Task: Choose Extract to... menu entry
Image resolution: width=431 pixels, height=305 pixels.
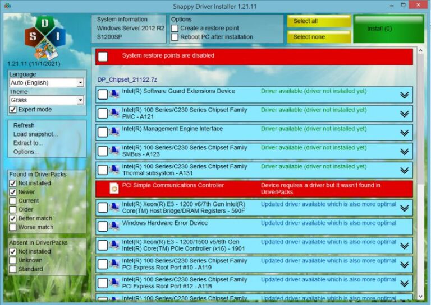Action: (x=27, y=143)
